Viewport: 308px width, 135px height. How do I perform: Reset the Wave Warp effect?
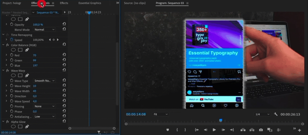(64, 70)
